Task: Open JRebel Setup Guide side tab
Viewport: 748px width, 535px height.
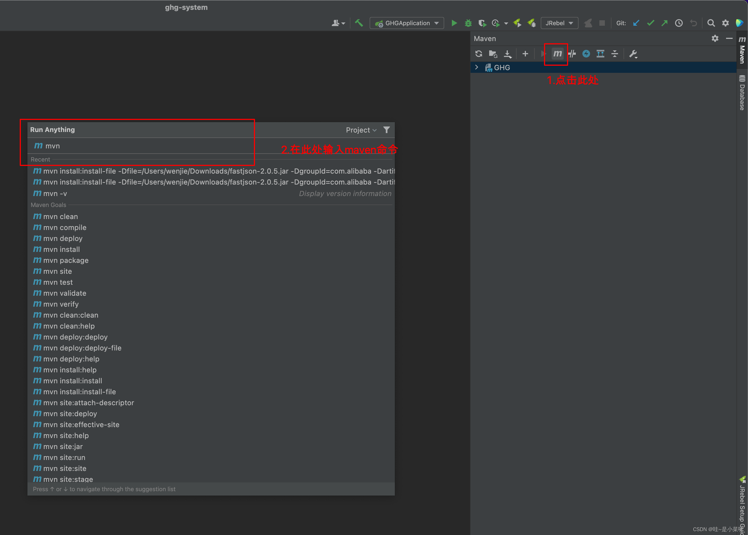Action: pyautogui.click(x=742, y=505)
